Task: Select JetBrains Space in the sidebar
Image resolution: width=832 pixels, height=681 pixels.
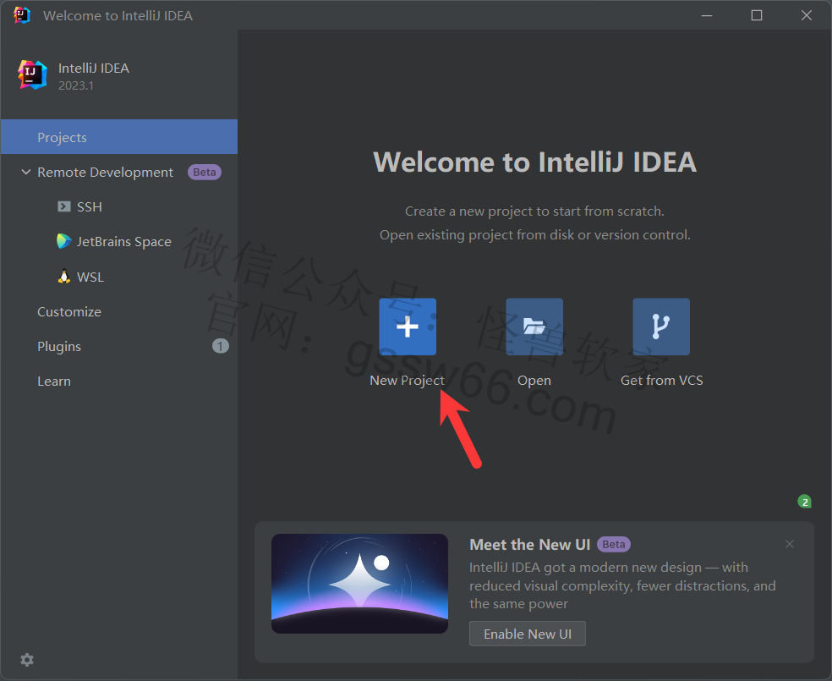Action: (x=123, y=241)
